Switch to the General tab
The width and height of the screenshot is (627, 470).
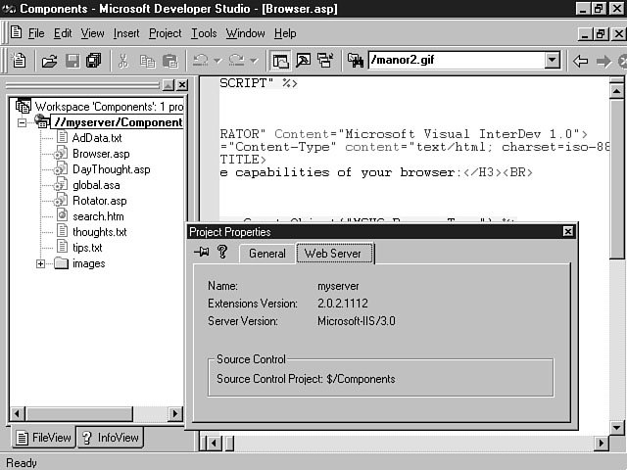[x=266, y=254]
